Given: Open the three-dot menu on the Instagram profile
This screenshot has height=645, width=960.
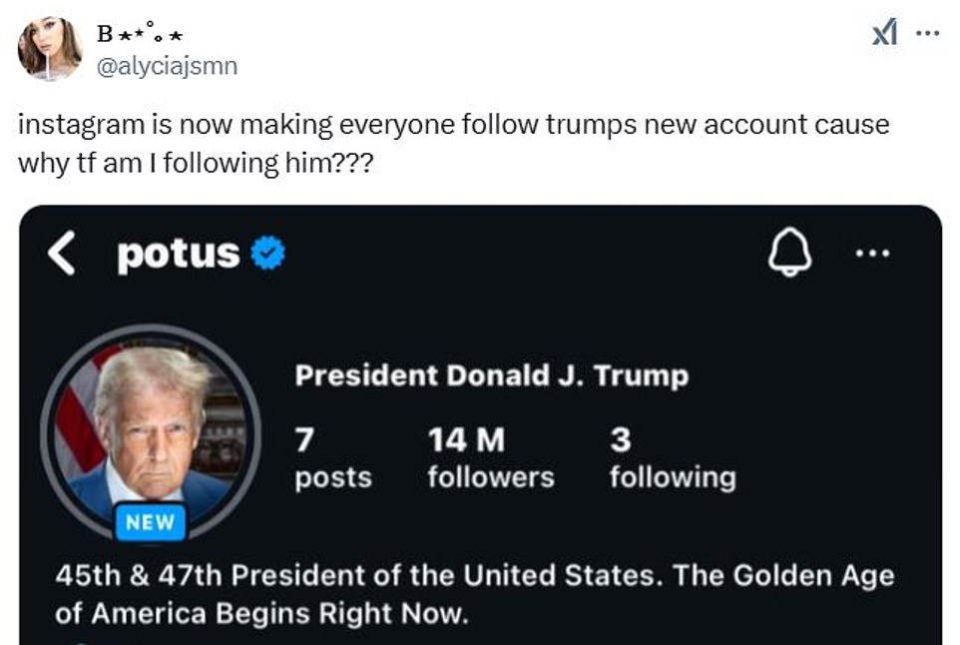Looking at the screenshot, I should point(872,253).
